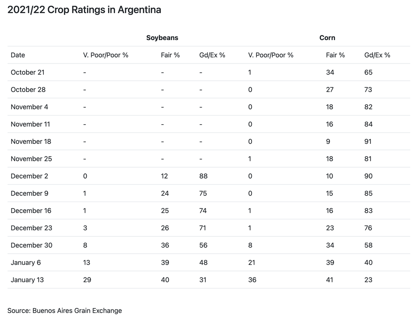This screenshot has height=318, width=419.
Task: Click the Corn Gd/Ex value 91 for November 18
Action: (x=368, y=141)
